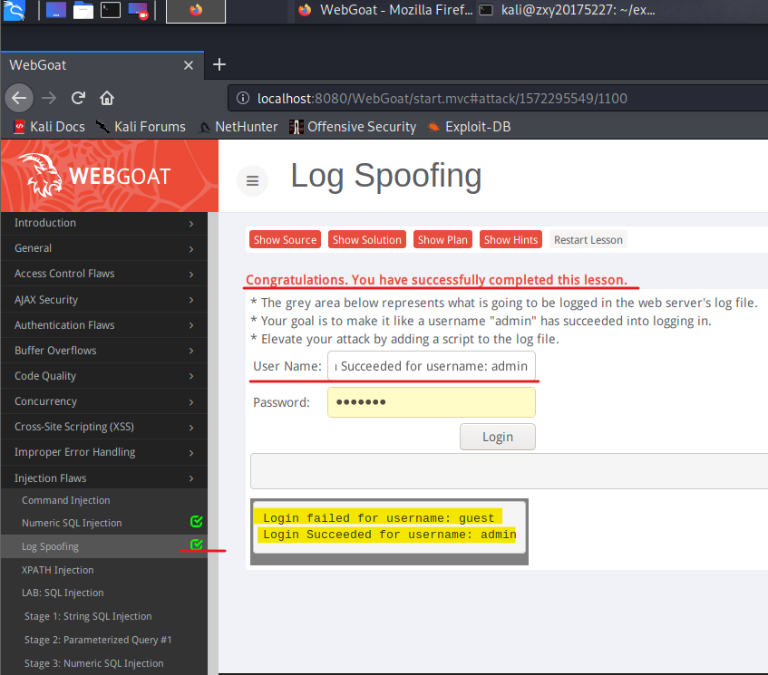Open the LAB: SQL Injection lesson
Screen dimensions: 768x675
click(x=63, y=593)
